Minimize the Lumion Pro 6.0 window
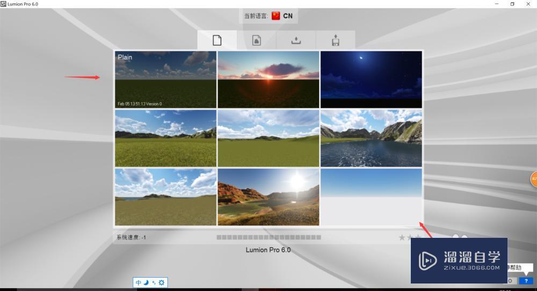This screenshot has width=537, height=291. tap(497, 4)
